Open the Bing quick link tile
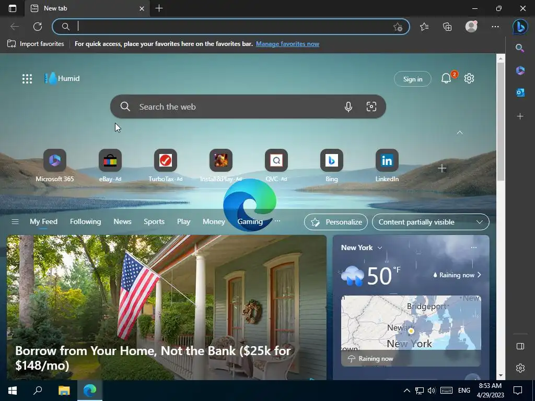 point(331,166)
